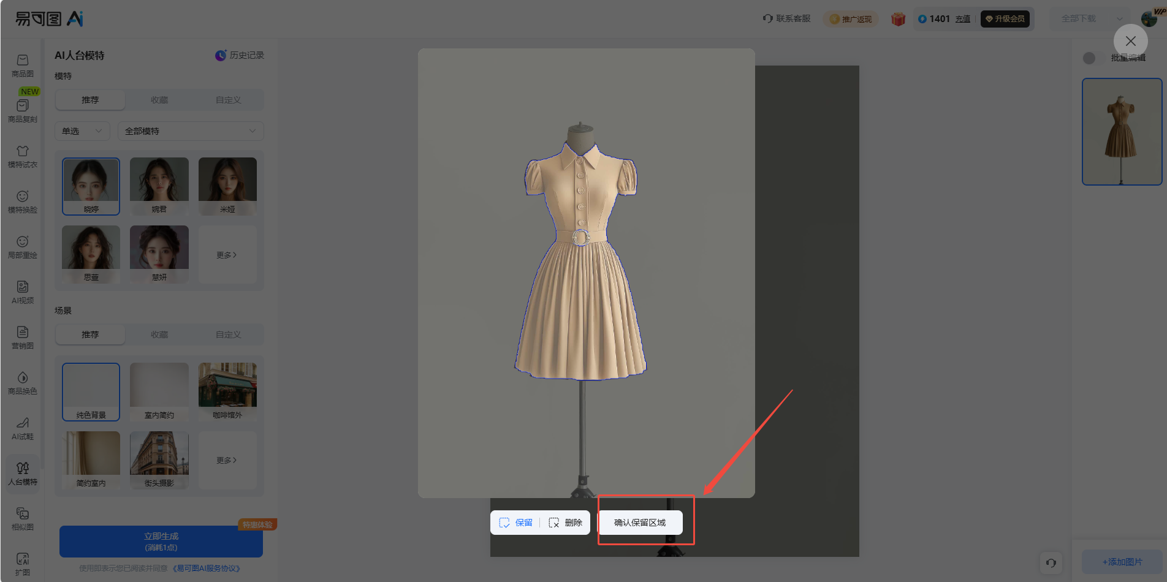Click 充值 recharge link
1167x582 pixels.
[x=962, y=19]
